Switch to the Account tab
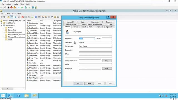178x100 pixels. pos(83,27)
